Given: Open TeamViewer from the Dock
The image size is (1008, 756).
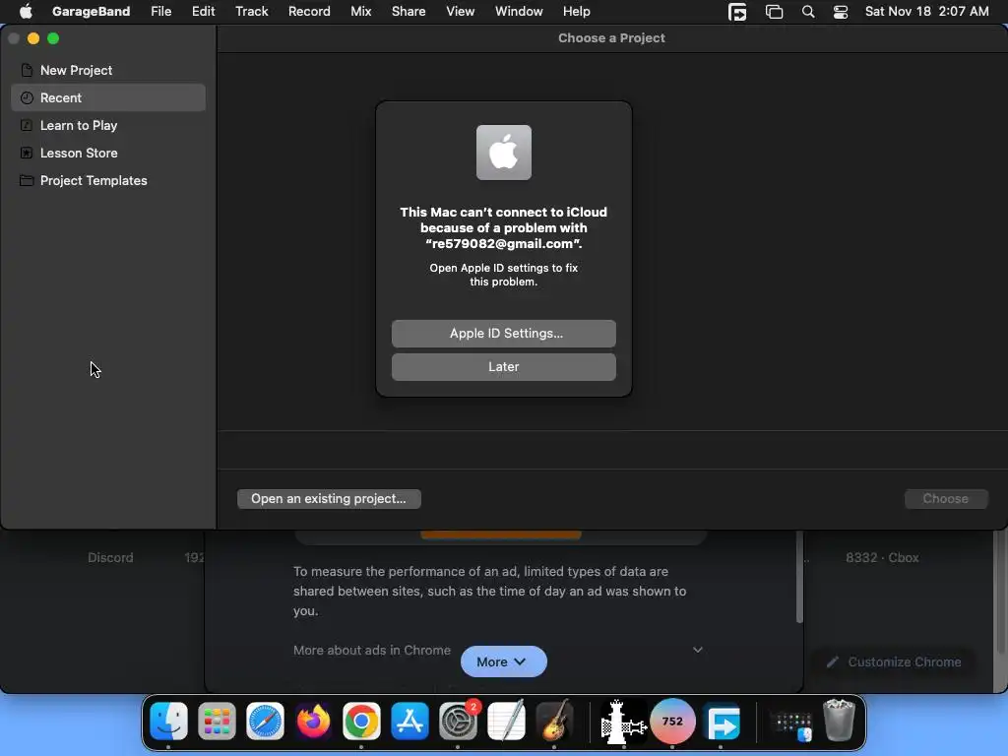Looking at the screenshot, I should tap(723, 723).
